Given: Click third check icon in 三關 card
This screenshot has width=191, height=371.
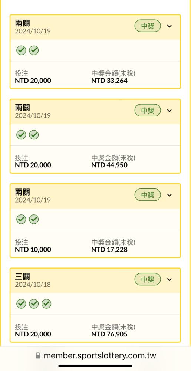Looking at the screenshot, I should (47, 304).
